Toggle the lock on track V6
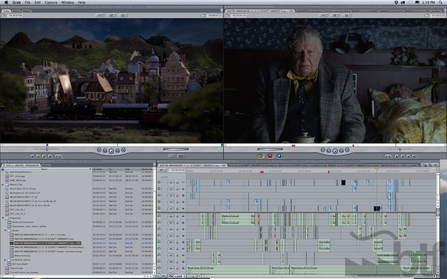 [x=177, y=183]
